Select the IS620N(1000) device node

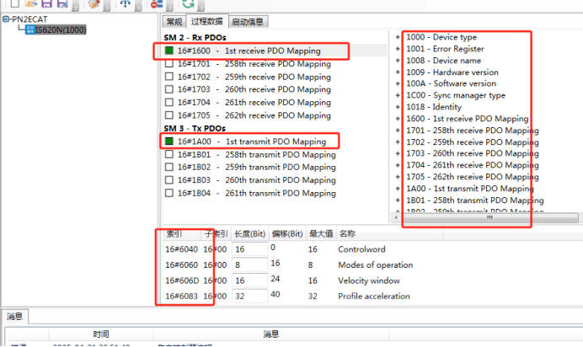(x=60, y=29)
